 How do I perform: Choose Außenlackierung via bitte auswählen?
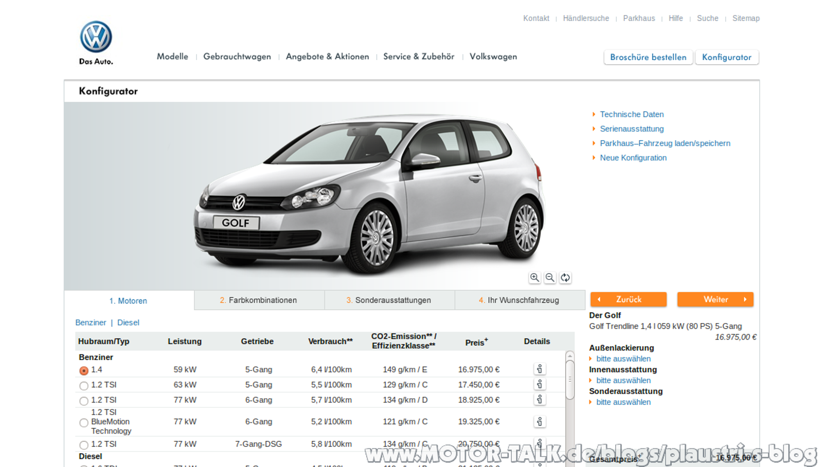623,359
